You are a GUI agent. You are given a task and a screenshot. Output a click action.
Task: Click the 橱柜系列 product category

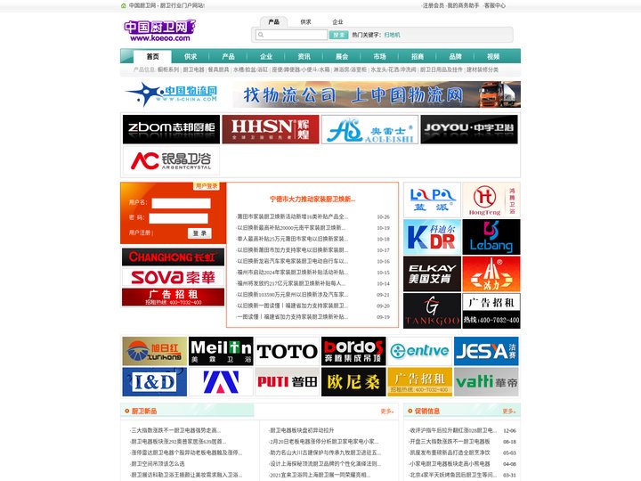(168, 70)
